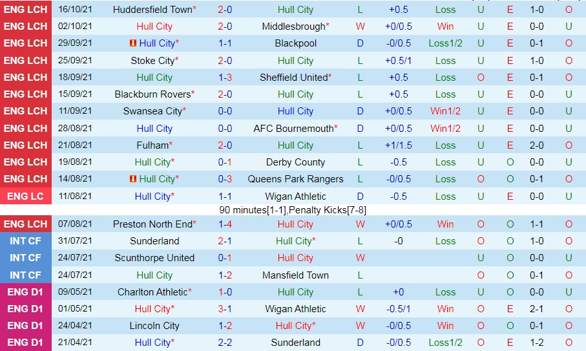Open AFC Bournemouth team details
Image resolution: width=586 pixels, height=351 pixels.
click(x=294, y=129)
